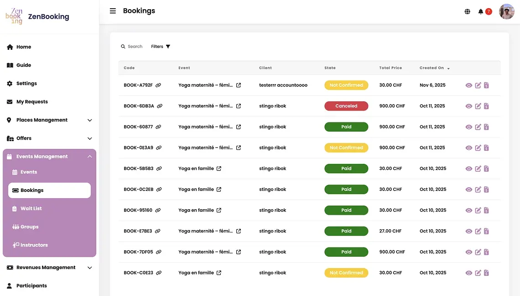Image resolution: width=520 pixels, height=296 pixels.
Task: Open event external link in BOOK-E7BE3 row
Action: [239, 231]
